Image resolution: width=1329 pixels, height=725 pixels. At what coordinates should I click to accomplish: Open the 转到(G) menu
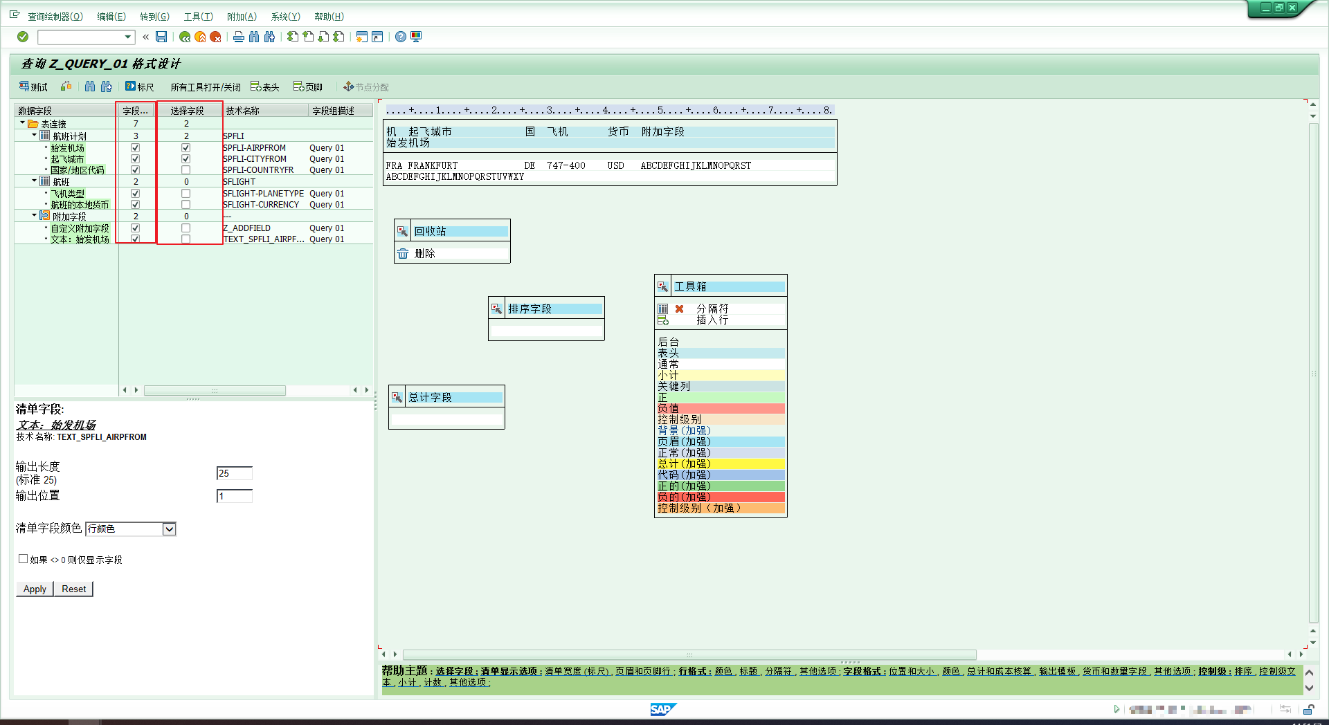tap(154, 17)
